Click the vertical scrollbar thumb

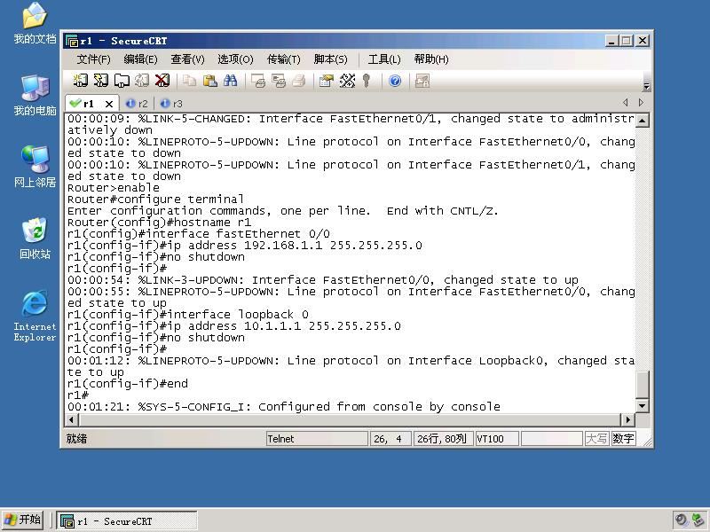tap(642, 385)
